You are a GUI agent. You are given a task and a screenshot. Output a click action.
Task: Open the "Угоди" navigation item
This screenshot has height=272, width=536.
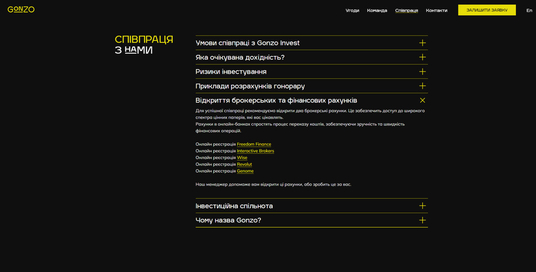352,10
